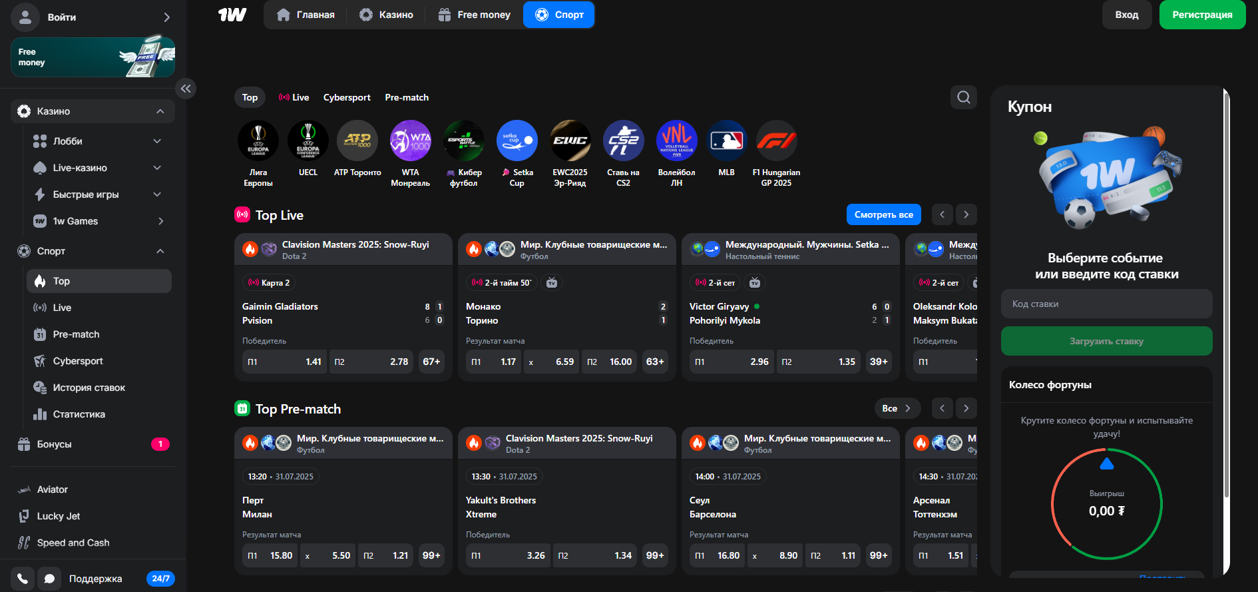Click the Вход button
1258x592 pixels.
click(x=1127, y=15)
